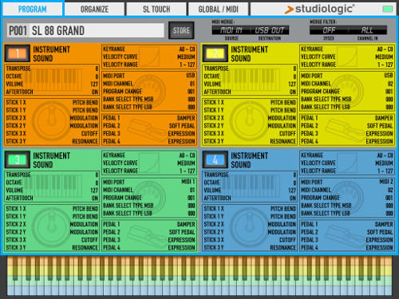This screenshot has height=299, width=399.
Task: Click zone 1 MIDI connector icon
Action: tap(149, 91)
